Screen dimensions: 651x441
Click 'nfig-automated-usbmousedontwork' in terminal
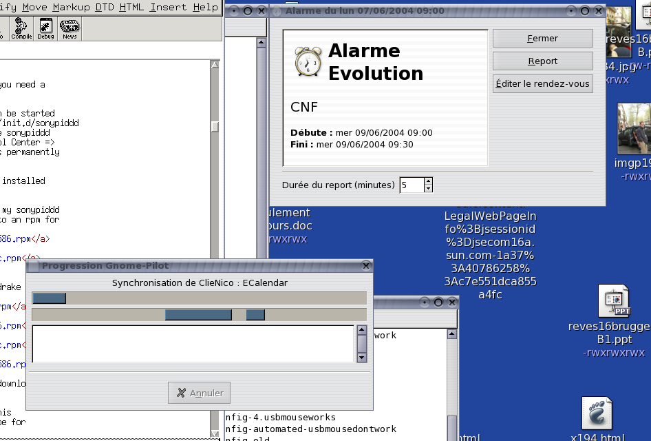[x=311, y=429]
